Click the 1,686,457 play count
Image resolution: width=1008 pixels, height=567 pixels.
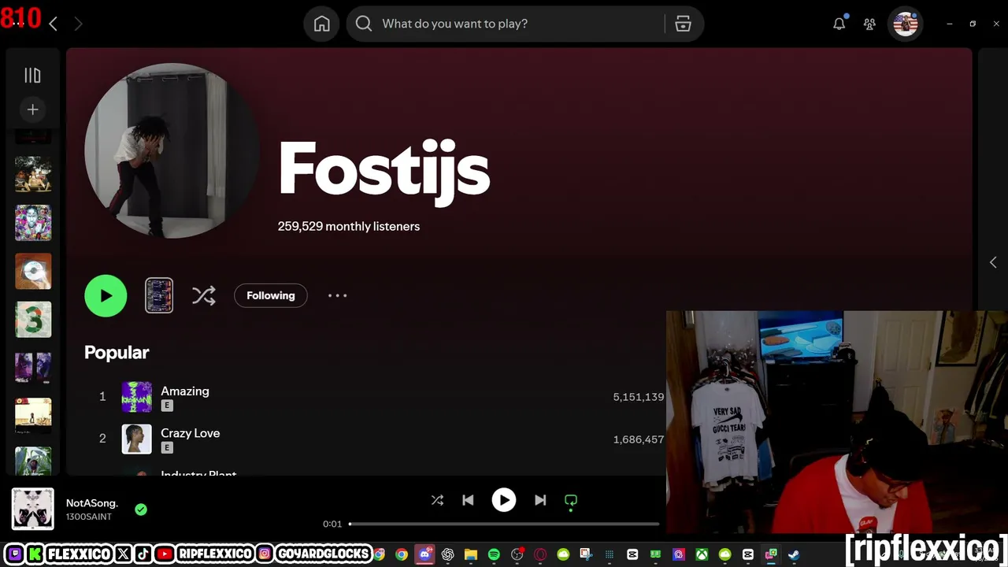point(638,439)
